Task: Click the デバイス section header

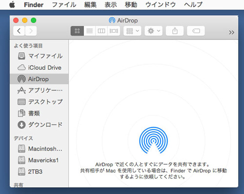Action: (23, 138)
